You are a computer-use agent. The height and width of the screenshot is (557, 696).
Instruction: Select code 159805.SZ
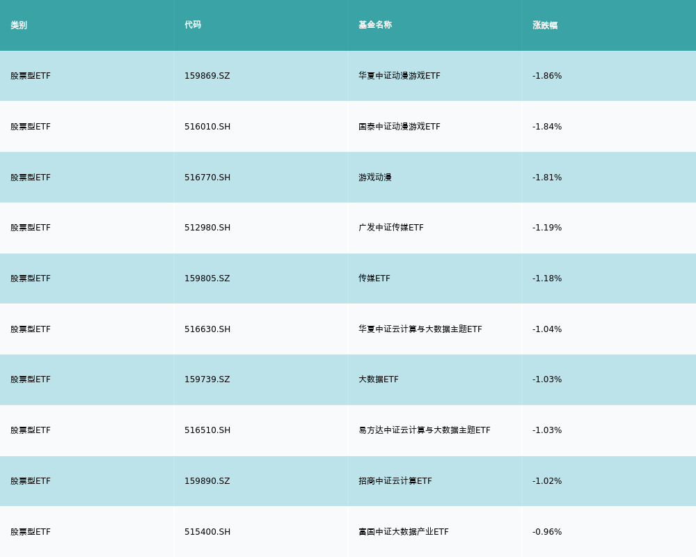[x=207, y=278]
